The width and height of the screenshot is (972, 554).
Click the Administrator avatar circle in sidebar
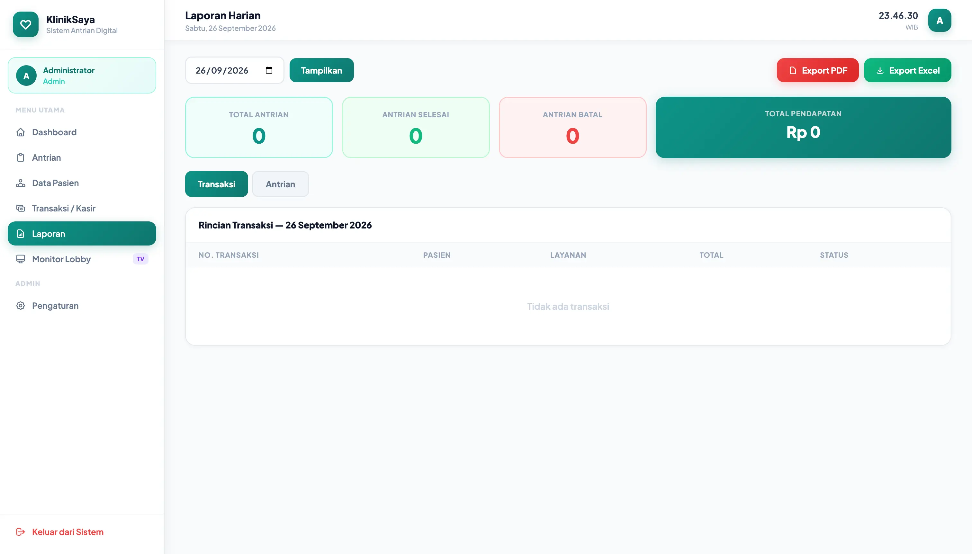(x=26, y=76)
